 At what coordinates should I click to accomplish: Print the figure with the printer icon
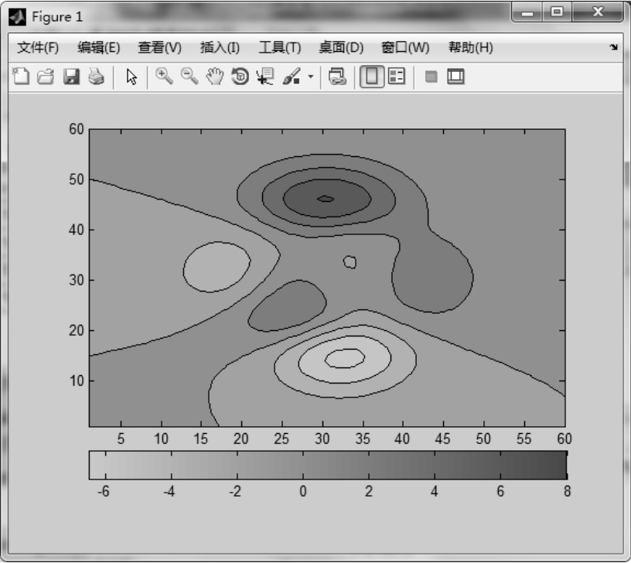pyautogui.click(x=95, y=77)
